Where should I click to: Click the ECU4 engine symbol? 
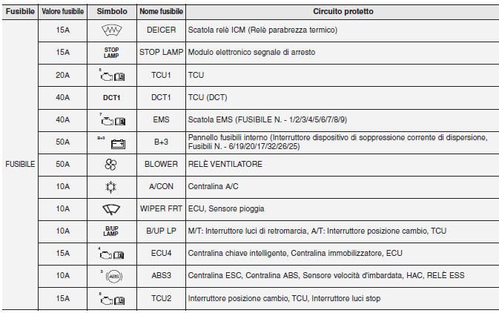111,253
